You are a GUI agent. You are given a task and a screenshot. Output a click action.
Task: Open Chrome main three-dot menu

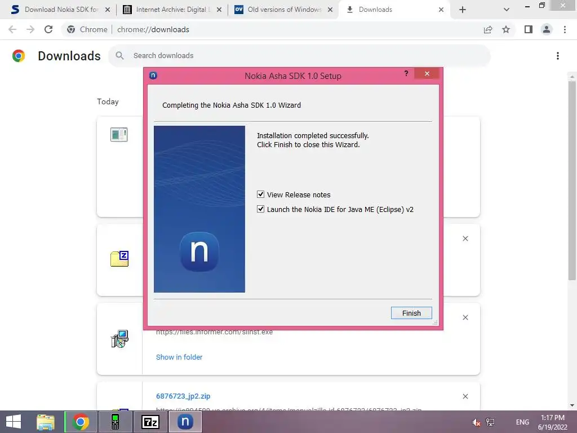coord(565,29)
